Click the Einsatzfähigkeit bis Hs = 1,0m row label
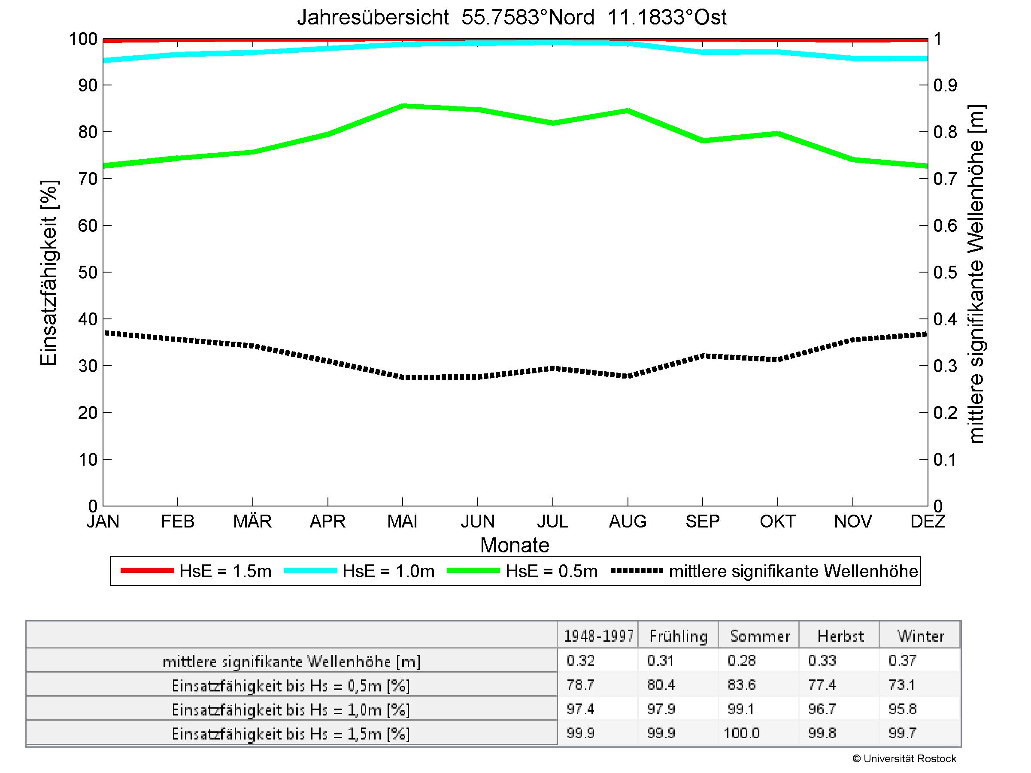The height and width of the screenshot is (773, 1031). tap(291, 709)
